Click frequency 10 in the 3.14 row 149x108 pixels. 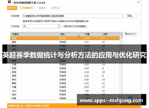point(103,72)
